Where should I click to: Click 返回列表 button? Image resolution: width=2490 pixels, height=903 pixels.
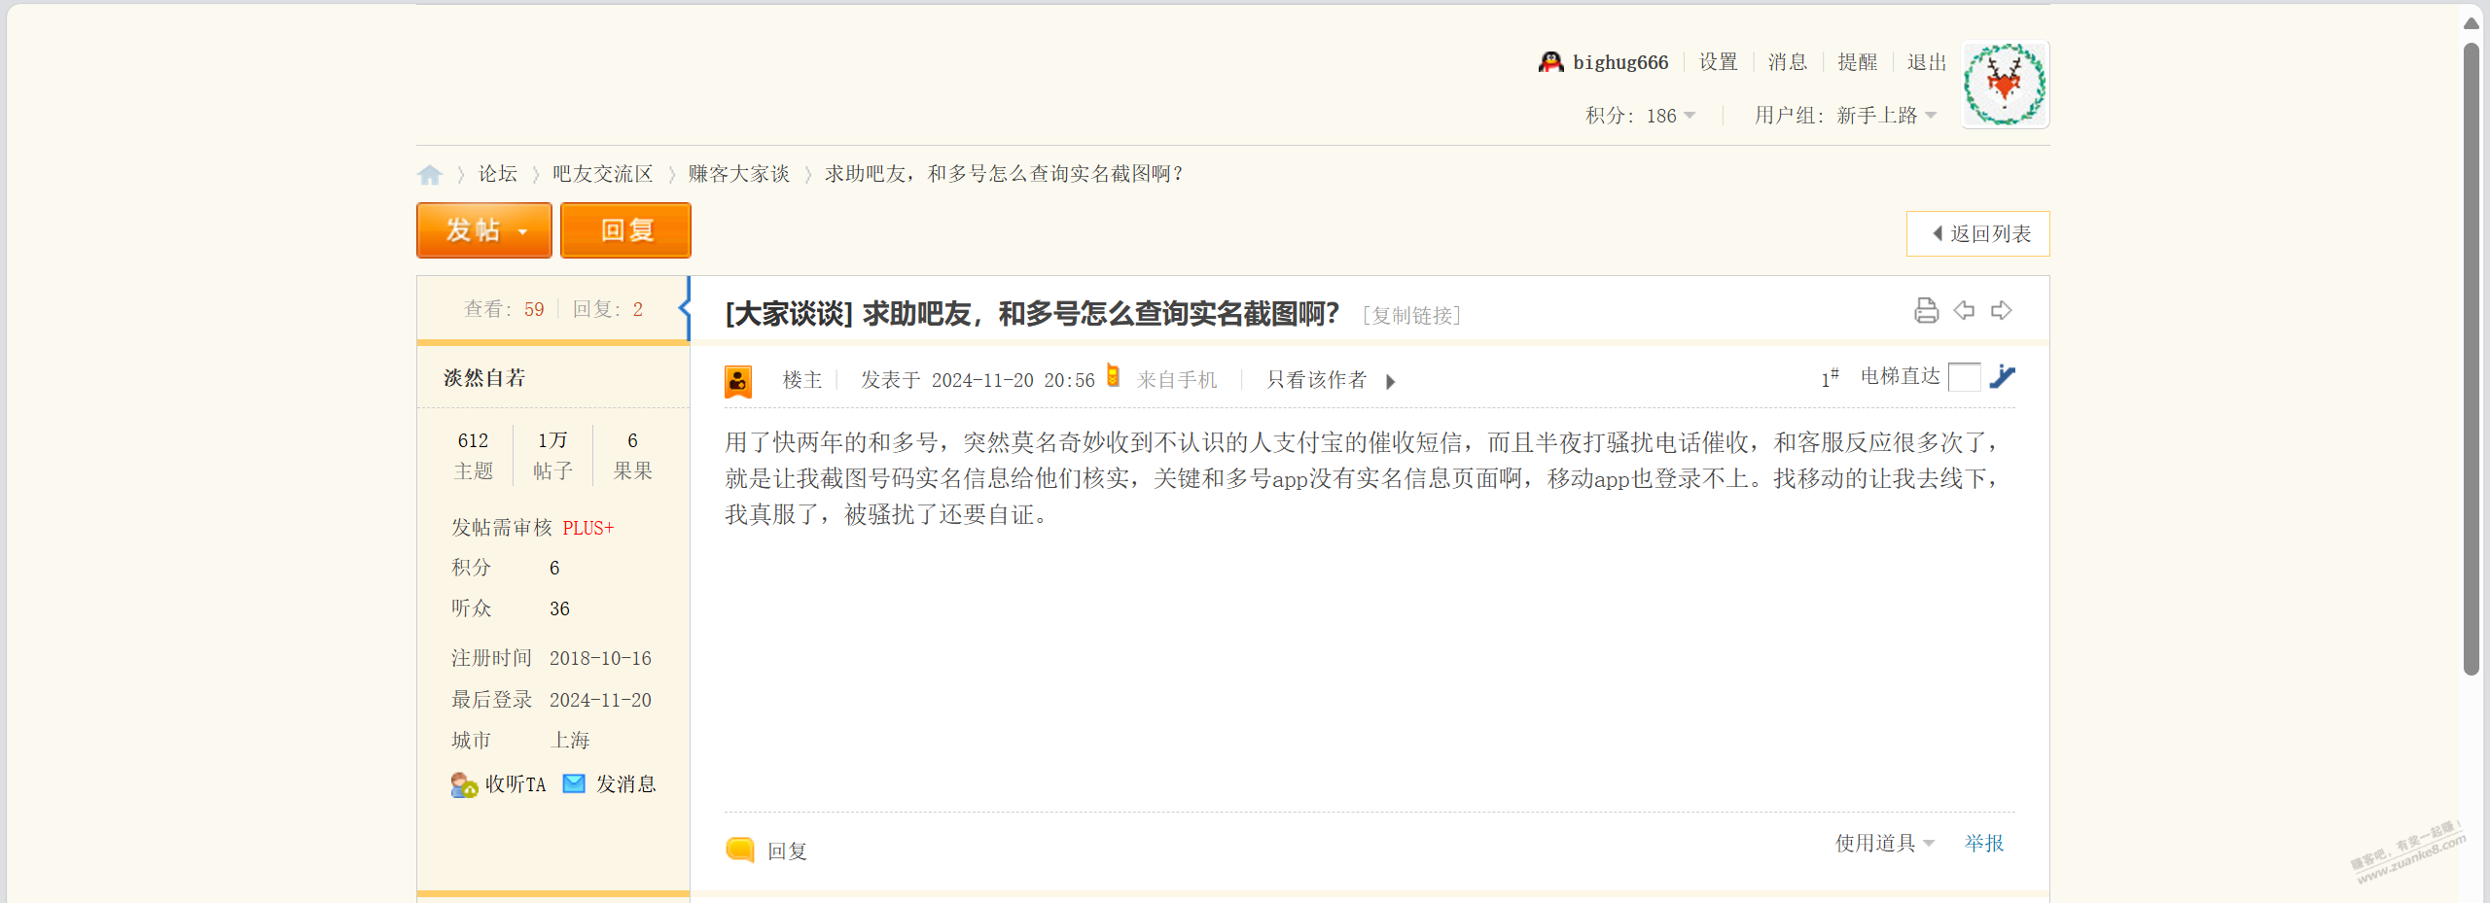coord(1978,234)
